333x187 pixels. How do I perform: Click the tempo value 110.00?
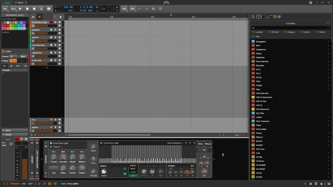point(68,7)
